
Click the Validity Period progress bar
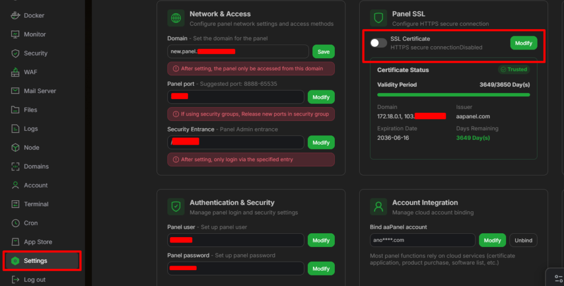point(453,95)
